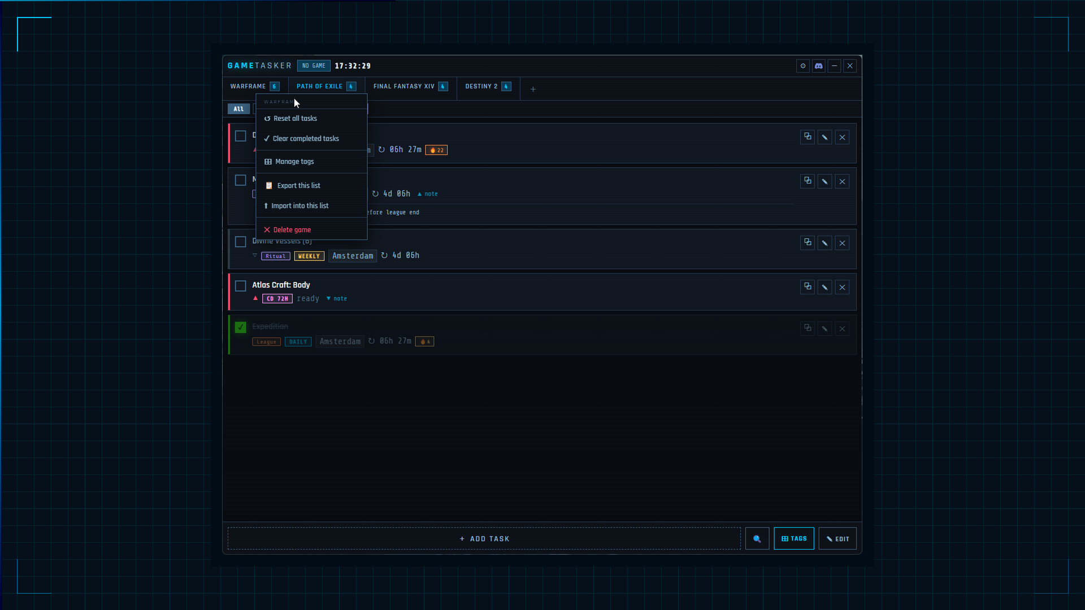Screen dimensions: 1085x610
Task: Duplicate the Atlas Craft: Body task
Action: [808, 287]
